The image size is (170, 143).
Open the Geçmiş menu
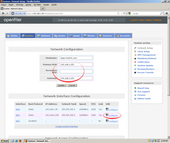pos(28,5)
